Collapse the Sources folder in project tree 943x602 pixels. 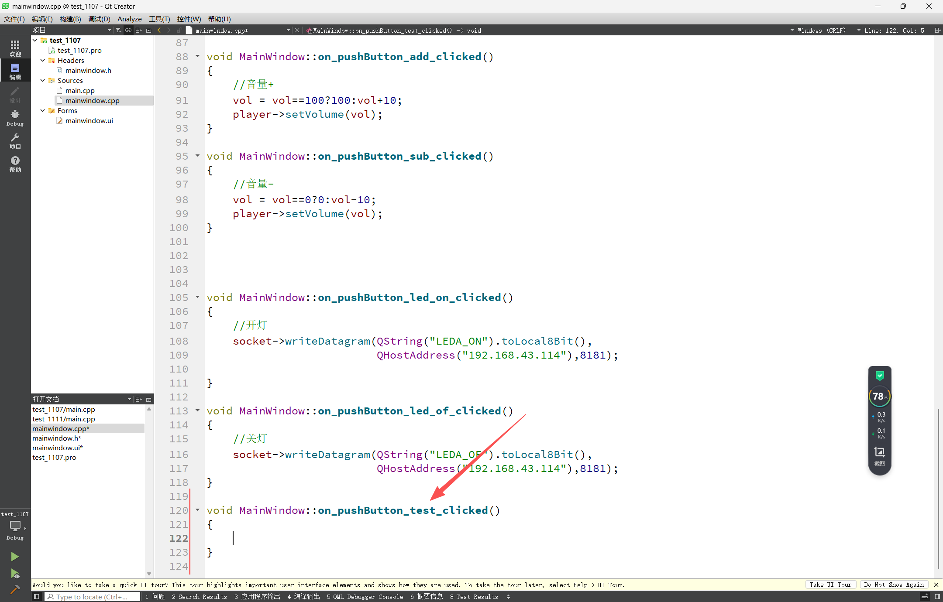tap(43, 80)
